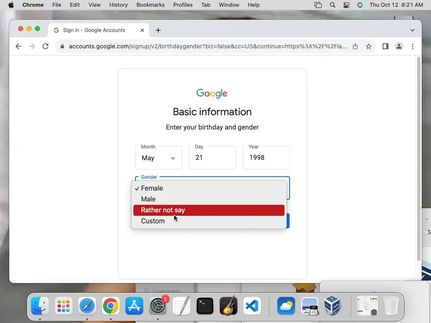This screenshot has width=431, height=323.
Task: Open the Bookmarks menu
Action: tap(150, 5)
